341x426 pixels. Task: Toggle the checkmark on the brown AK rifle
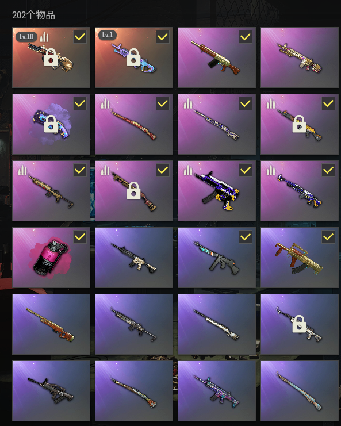tap(246, 37)
